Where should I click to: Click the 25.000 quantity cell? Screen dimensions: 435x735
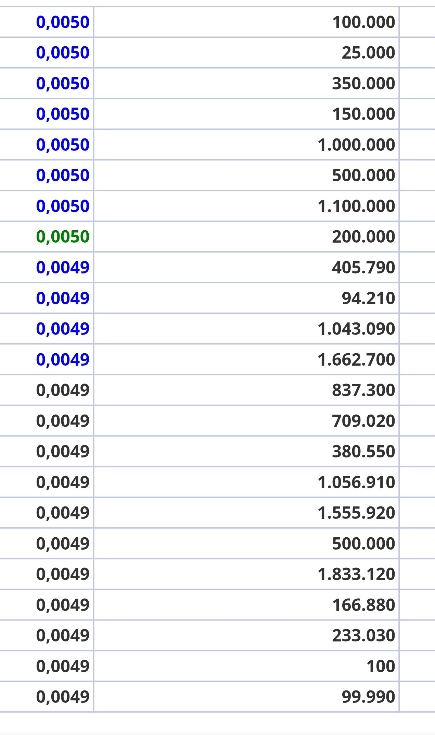(x=246, y=52)
